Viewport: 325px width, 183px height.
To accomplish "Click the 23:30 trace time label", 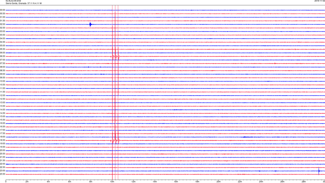I will (x=2, y=174).
